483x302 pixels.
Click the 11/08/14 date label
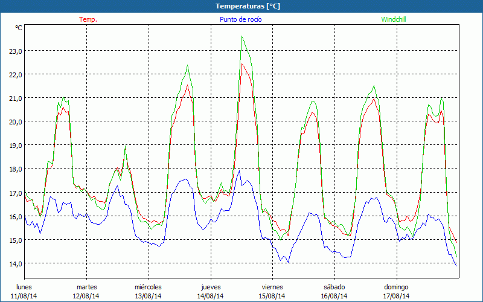pos(24,296)
